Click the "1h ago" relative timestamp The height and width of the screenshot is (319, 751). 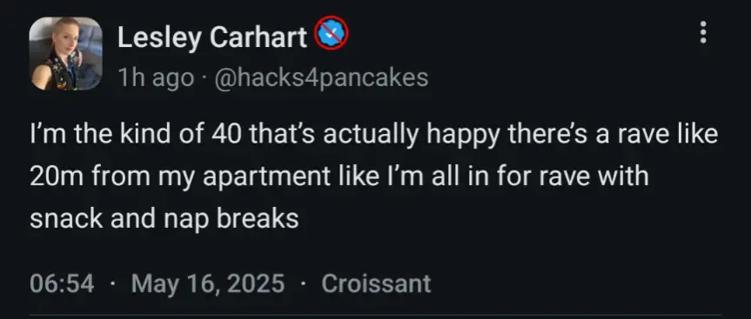click(x=156, y=77)
